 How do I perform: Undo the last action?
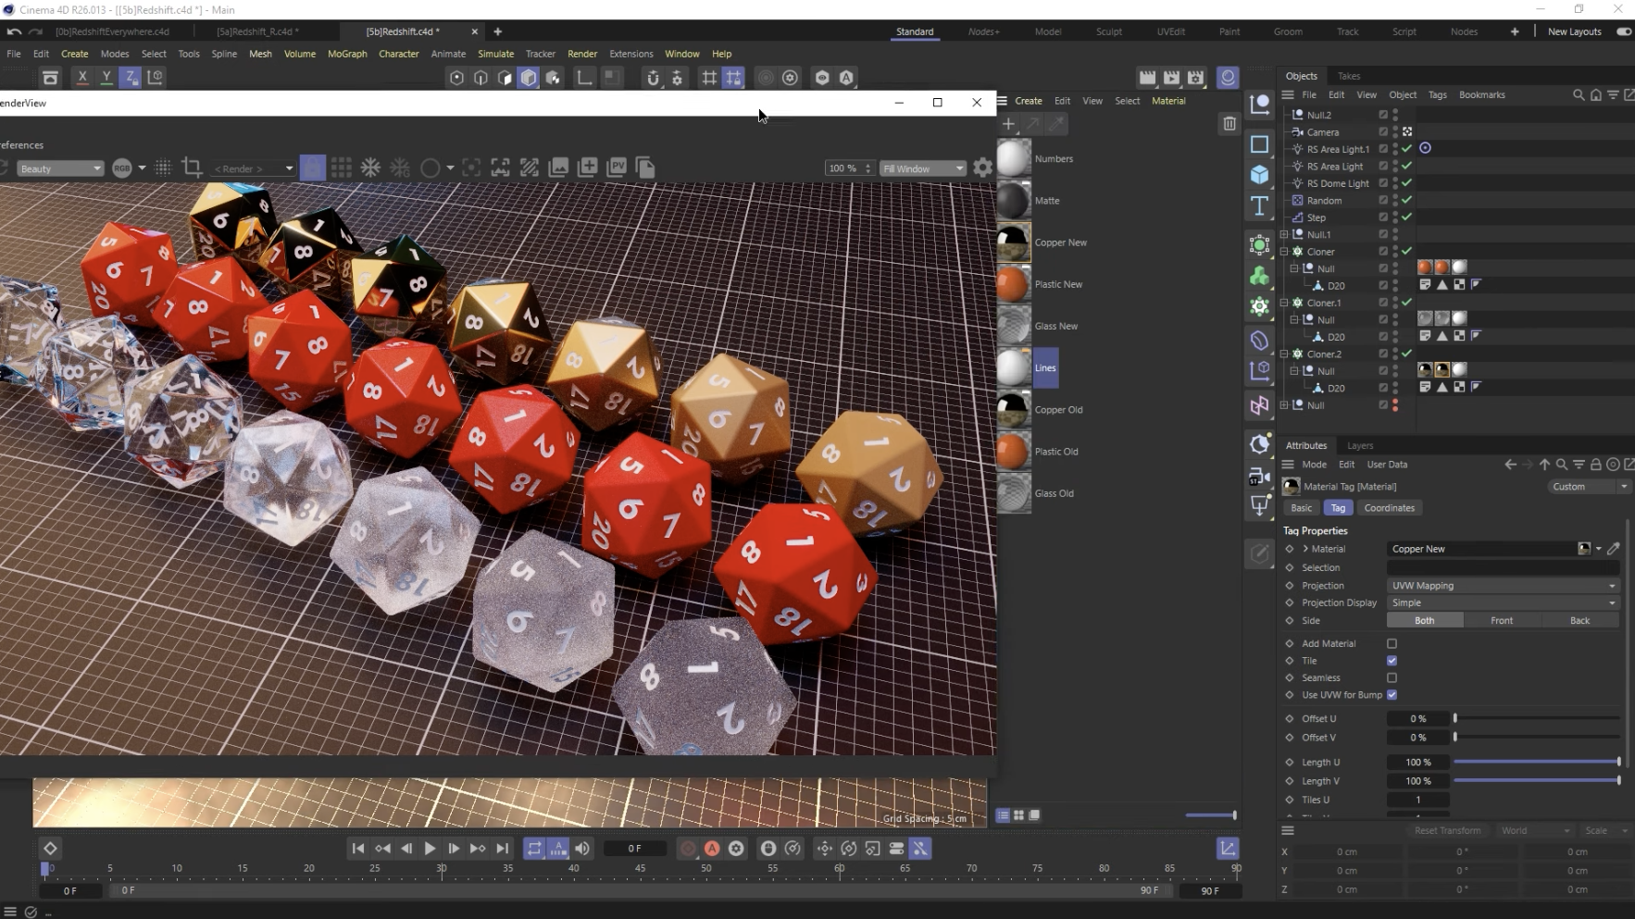(x=14, y=31)
